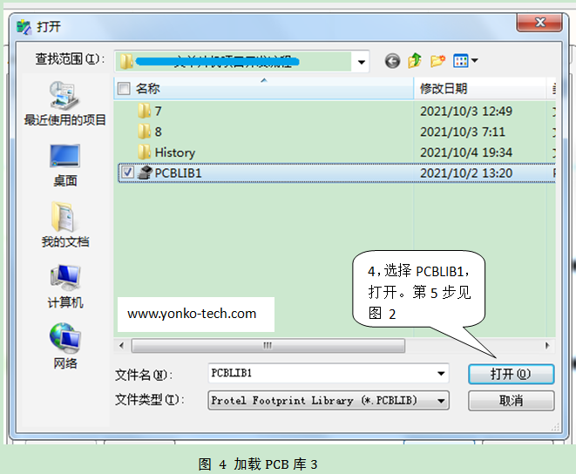Select the History folder name
Screen dimensions: 576x474
click(x=175, y=152)
